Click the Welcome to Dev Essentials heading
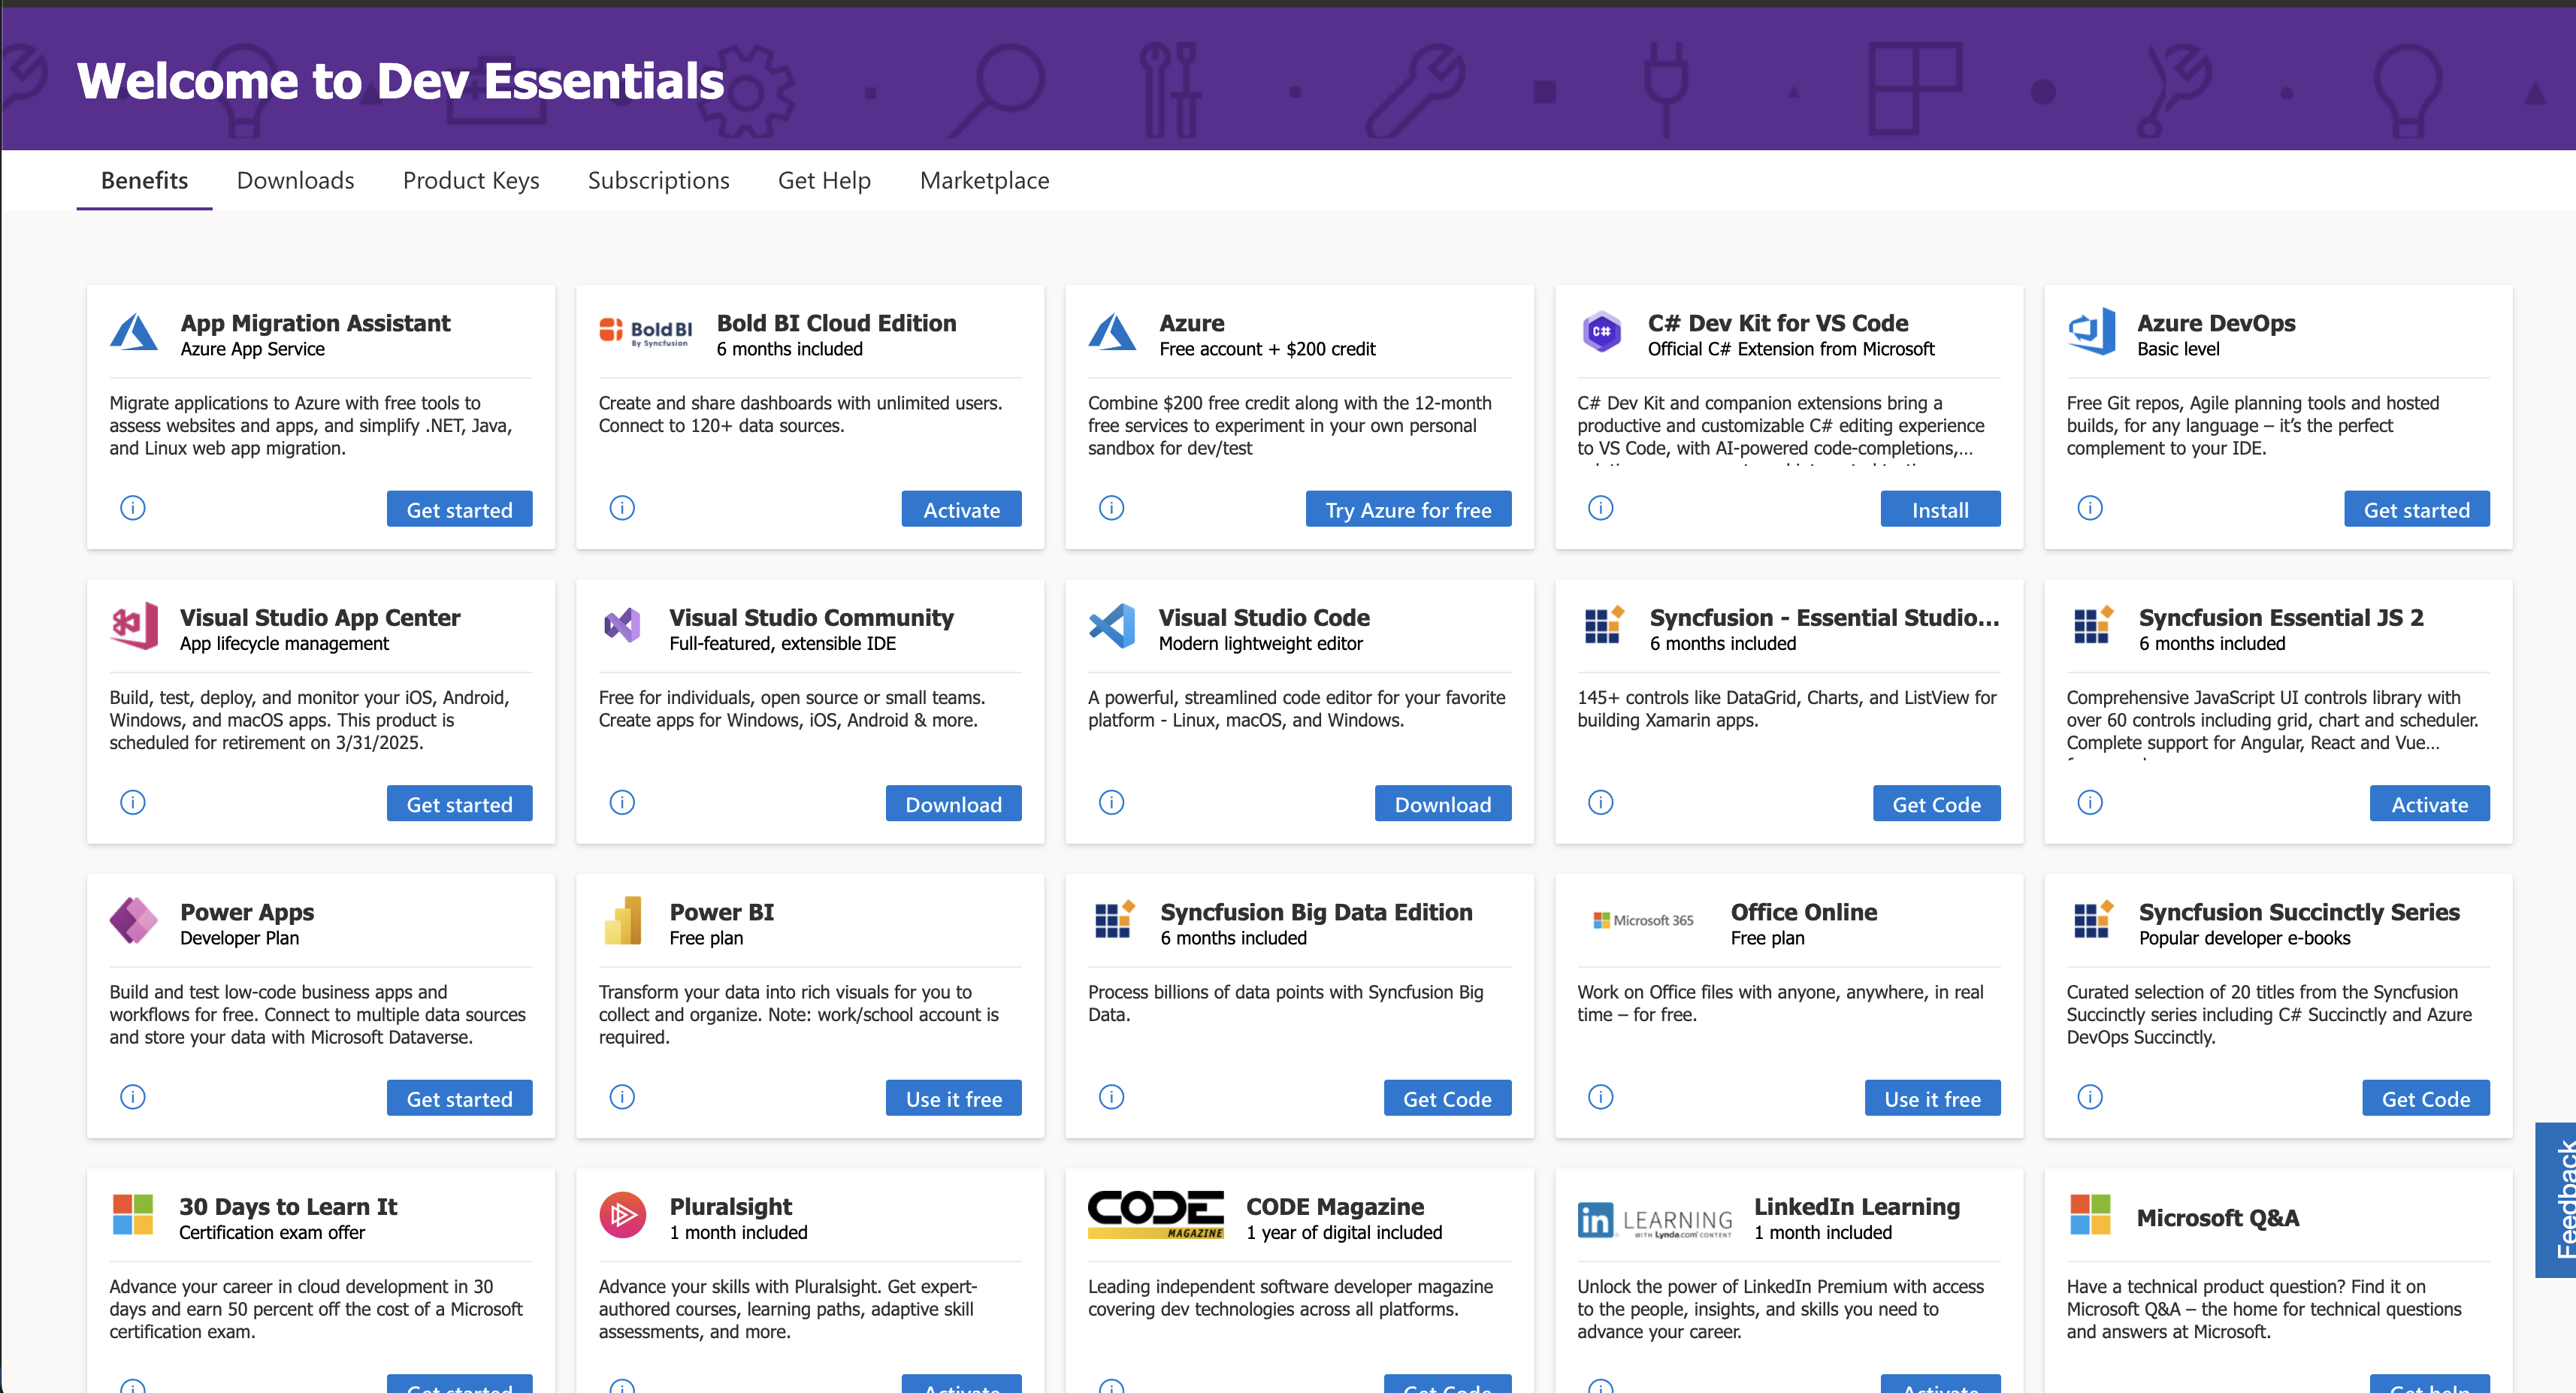 tap(400, 81)
